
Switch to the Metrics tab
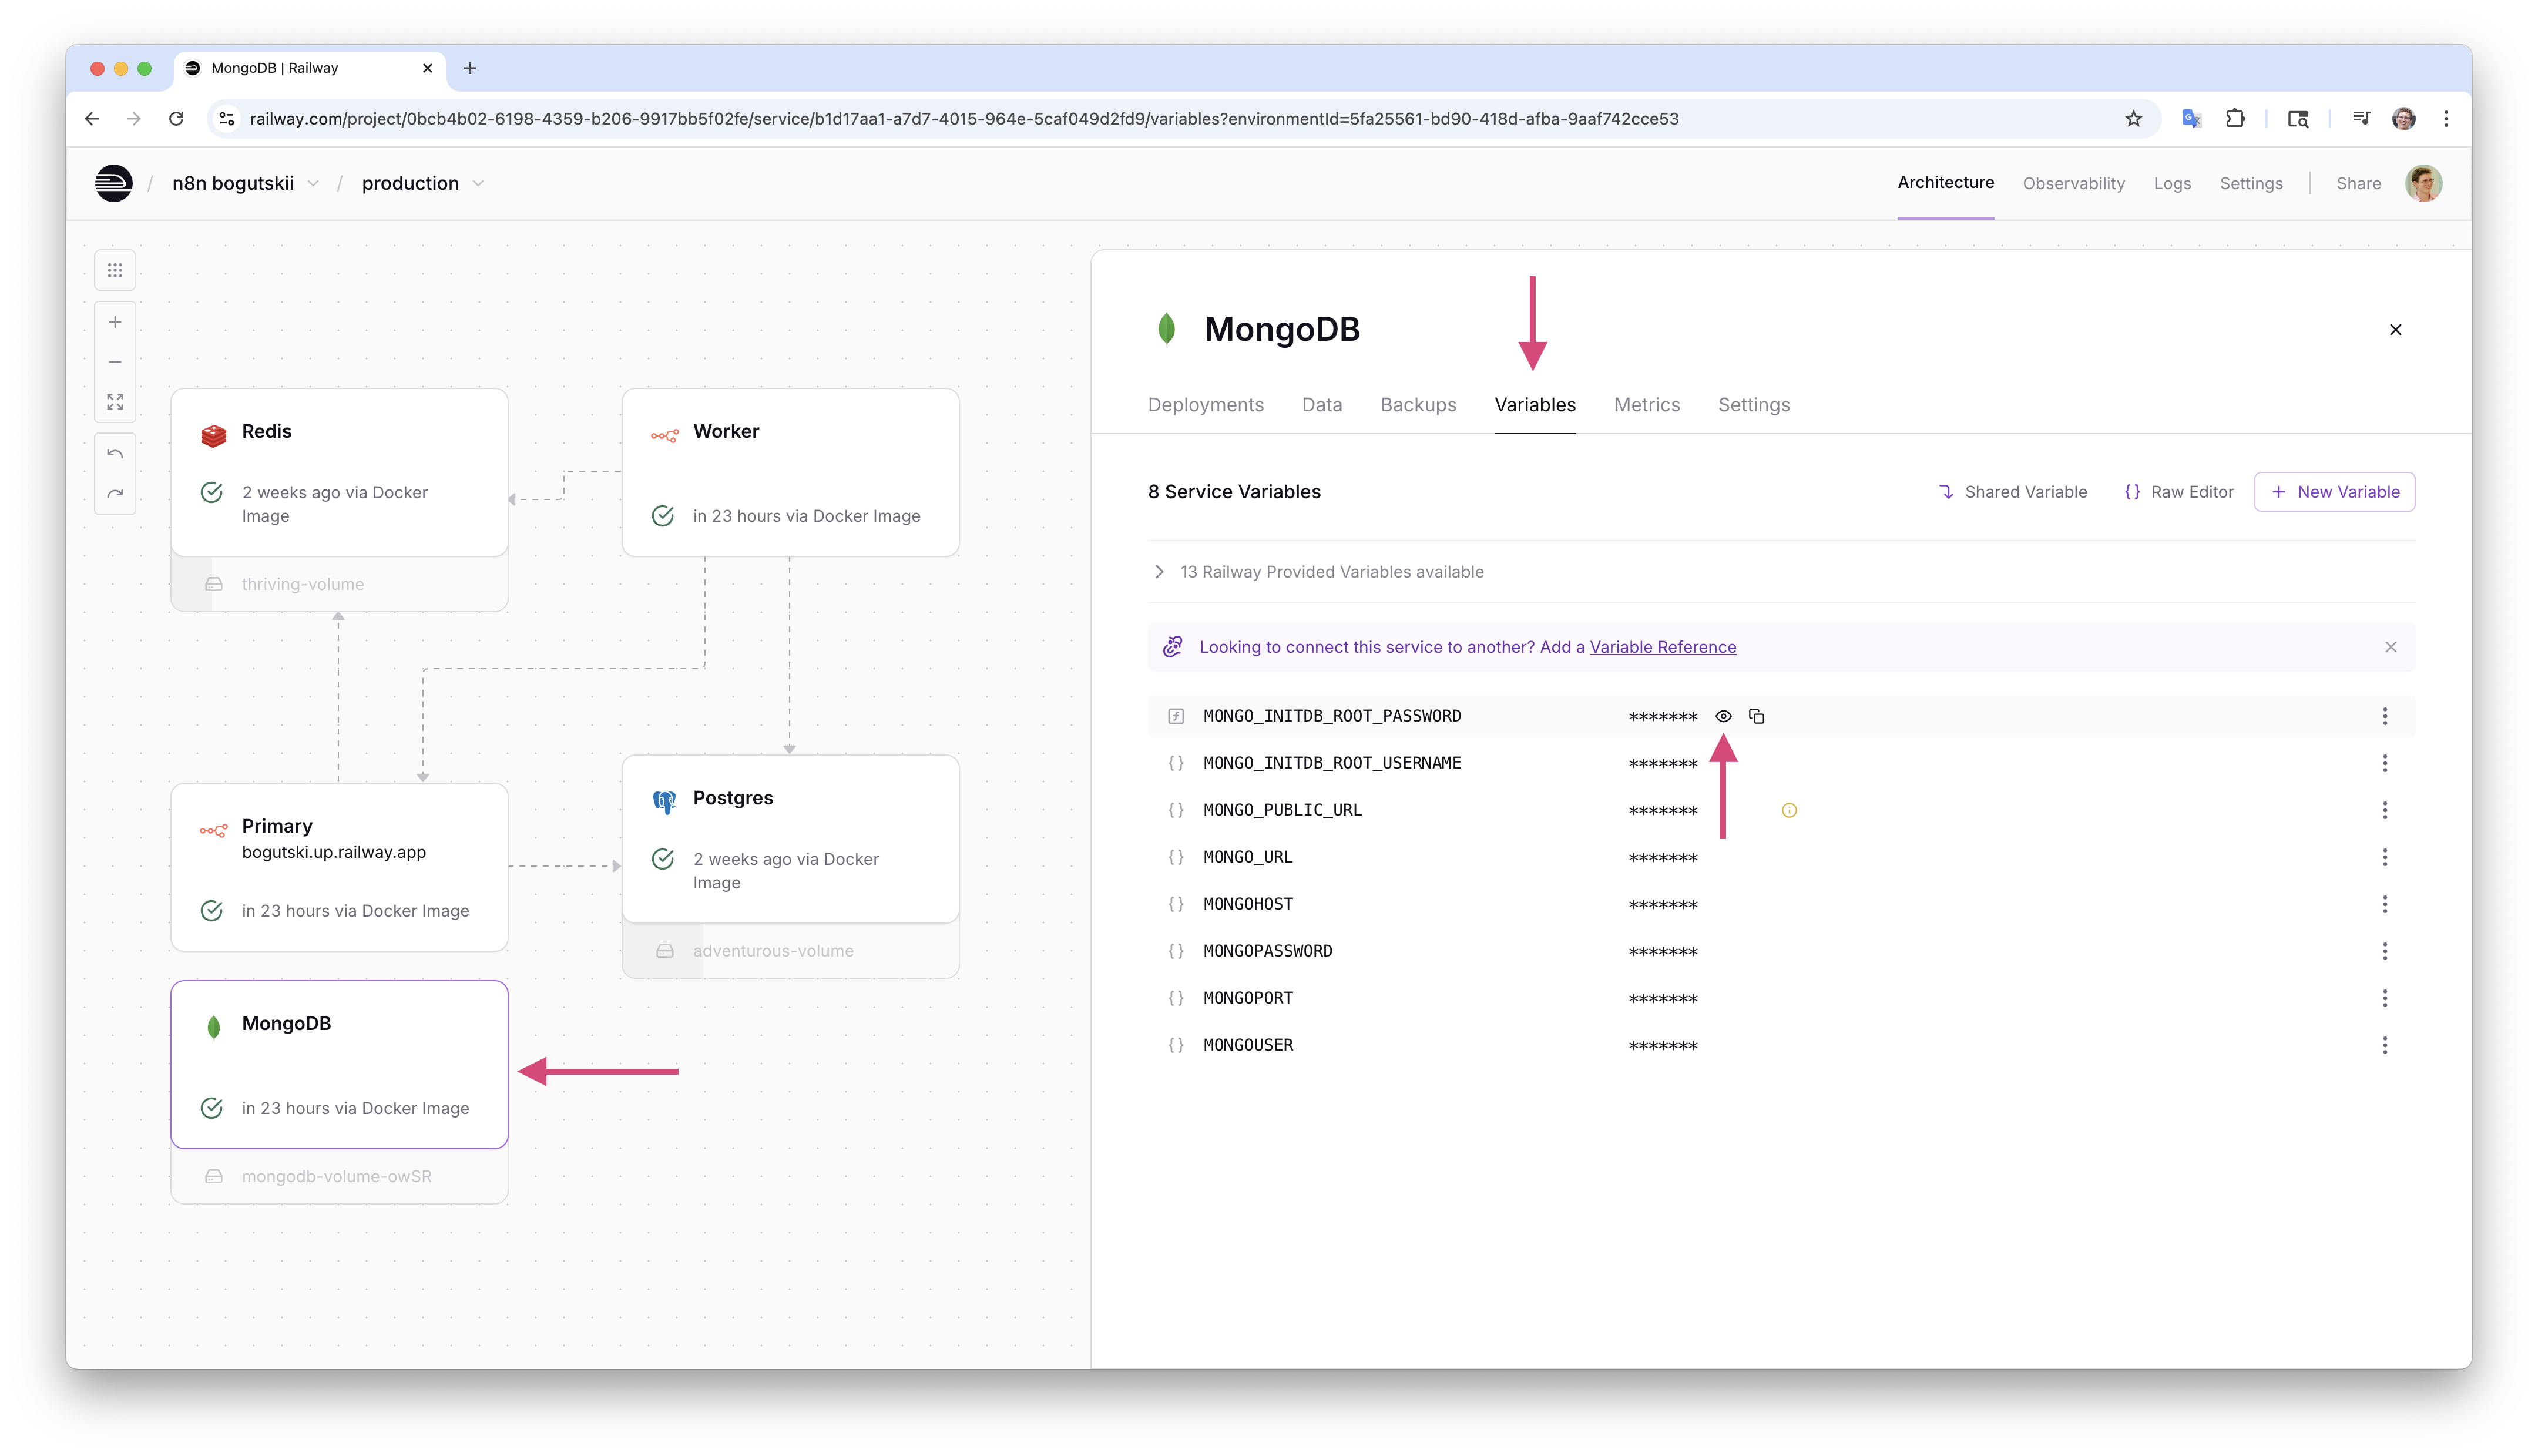click(x=1646, y=405)
